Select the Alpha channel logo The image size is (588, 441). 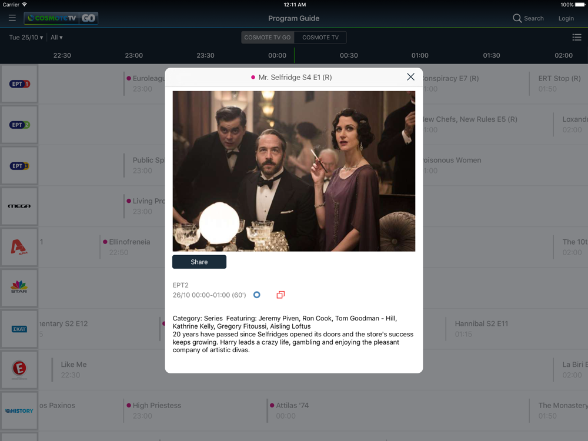[x=19, y=248]
